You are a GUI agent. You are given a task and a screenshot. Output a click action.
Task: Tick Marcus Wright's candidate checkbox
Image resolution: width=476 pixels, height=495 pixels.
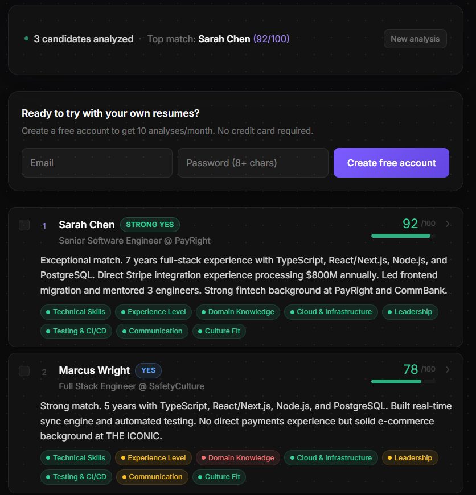24,371
